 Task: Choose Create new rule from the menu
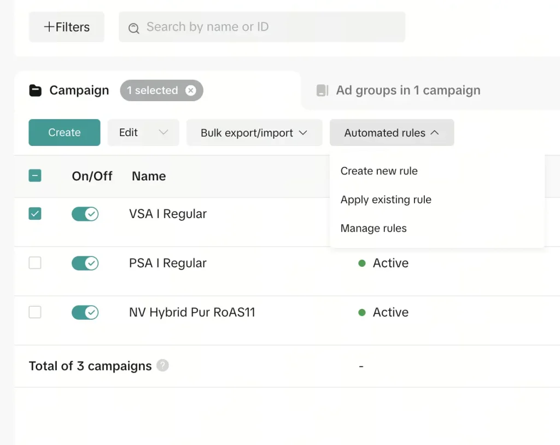(x=379, y=171)
